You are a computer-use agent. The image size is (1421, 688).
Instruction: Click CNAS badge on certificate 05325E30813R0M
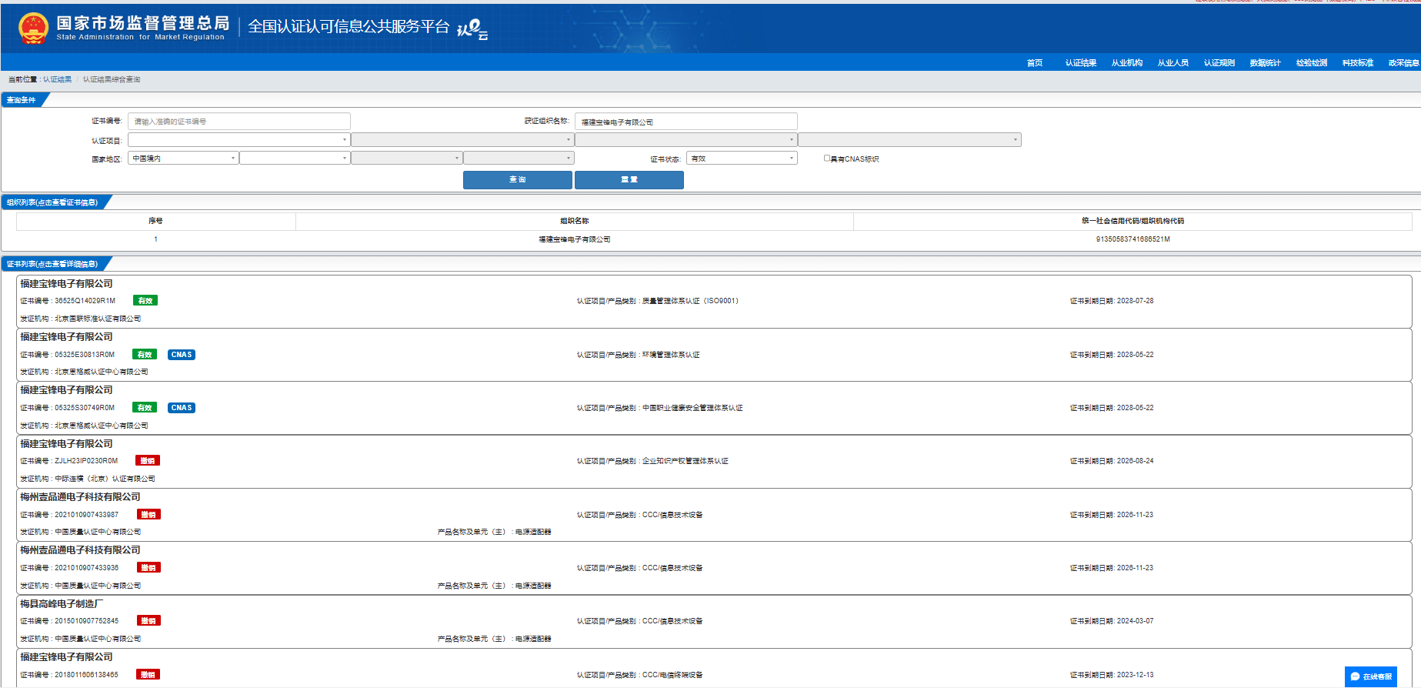pyautogui.click(x=182, y=355)
